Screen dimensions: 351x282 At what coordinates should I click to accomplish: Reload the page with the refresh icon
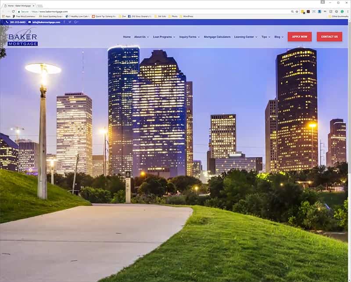point(13,11)
